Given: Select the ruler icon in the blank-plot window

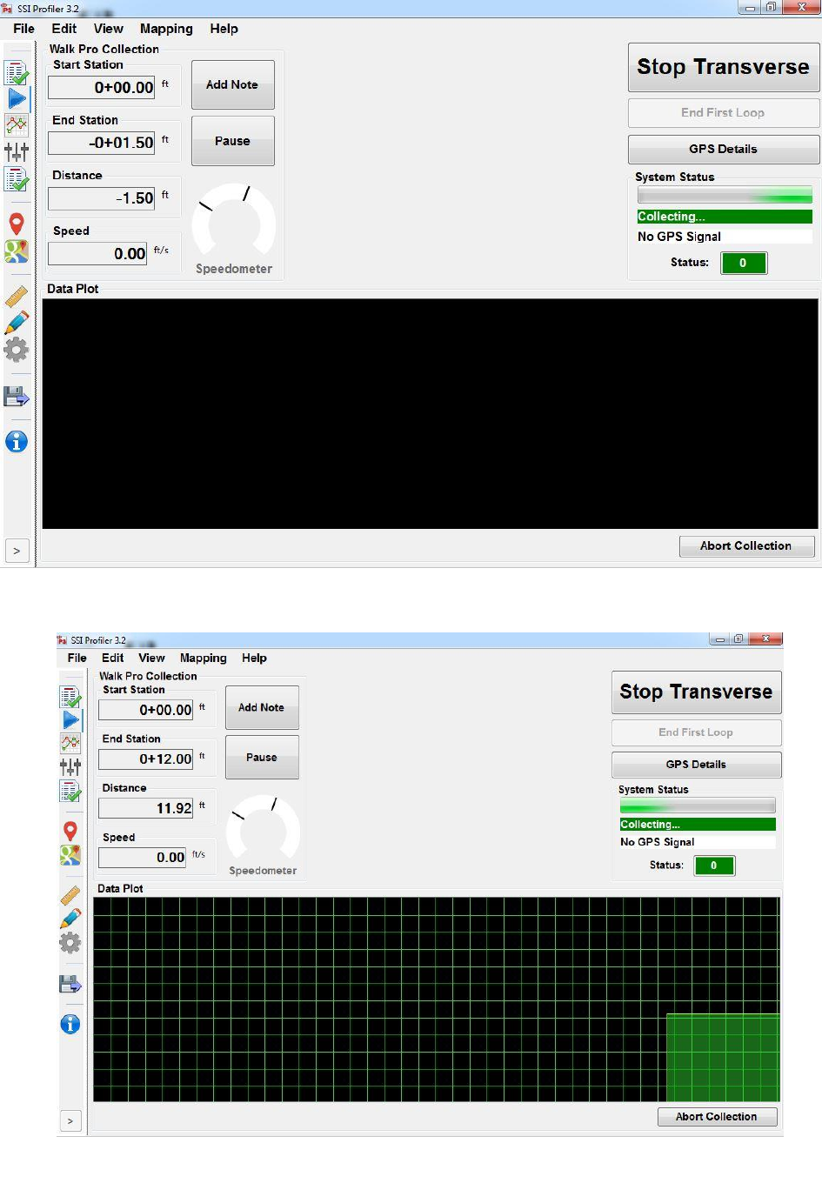Looking at the screenshot, I should click(x=17, y=297).
